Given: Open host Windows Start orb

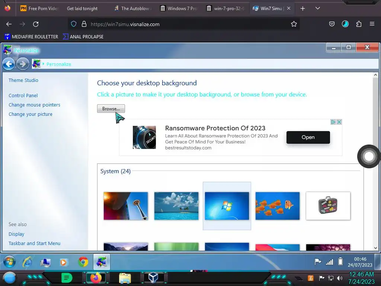Looking at the screenshot, I should [10, 278].
